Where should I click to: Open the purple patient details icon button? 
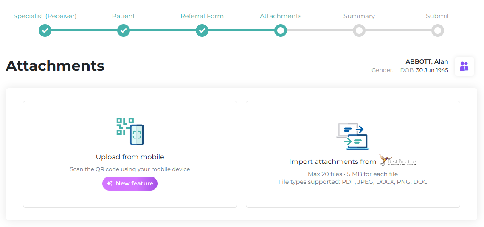(464, 66)
